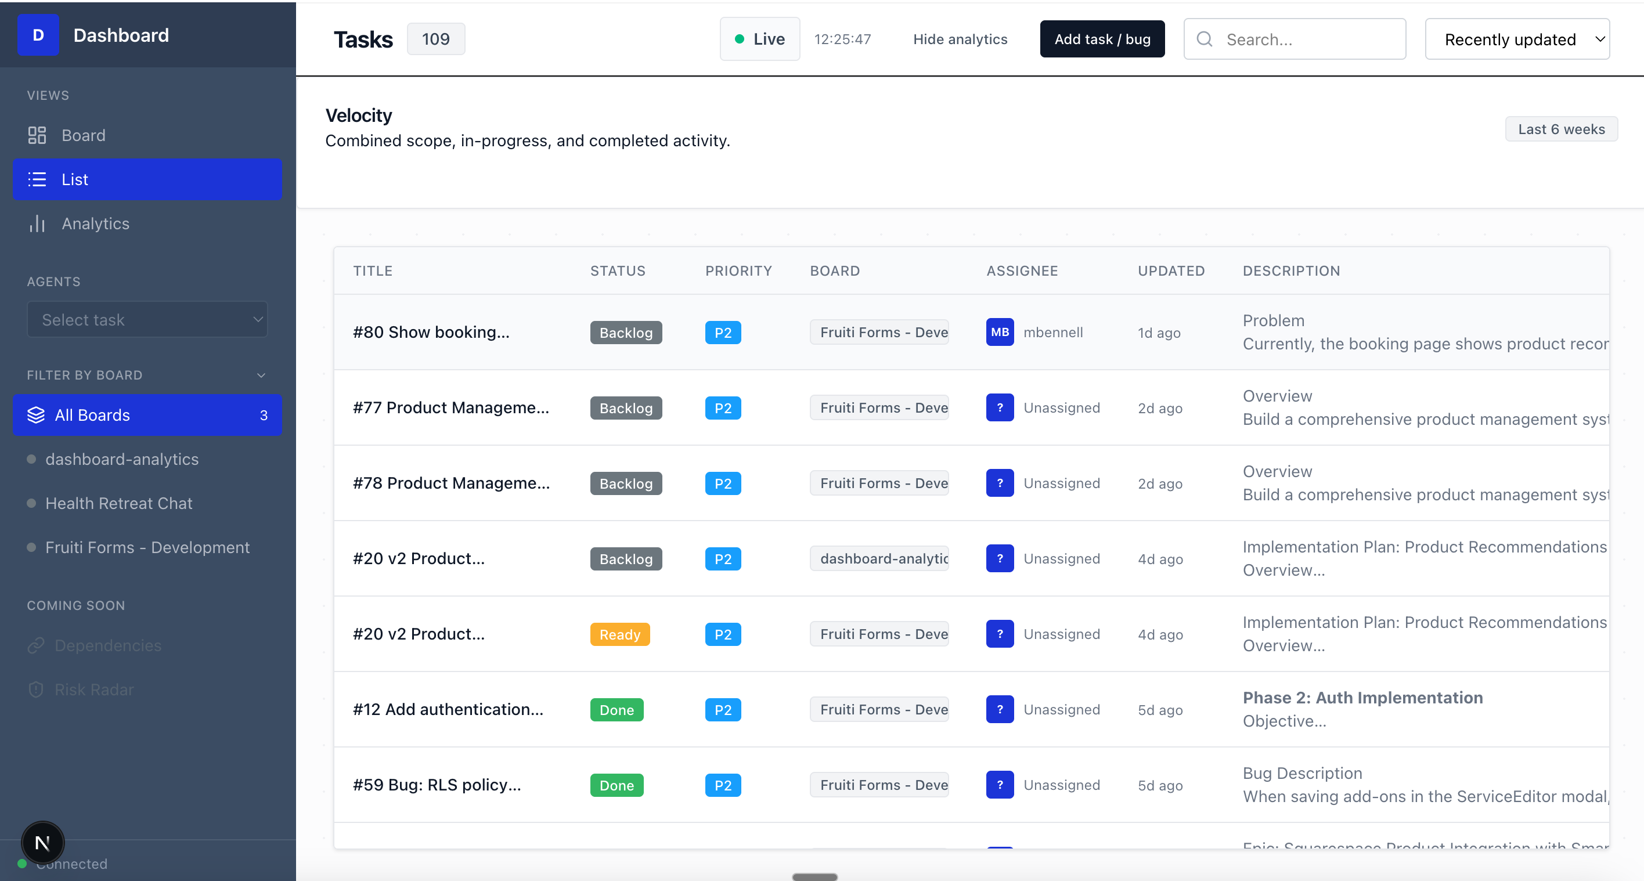The image size is (1644, 881).
Task: Open the Select task dropdown
Action: click(147, 320)
